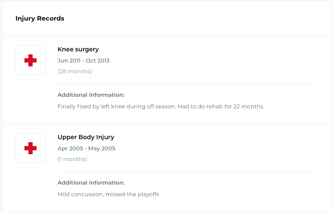The height and width of the screenshot is (212, 332).
Task: Click the word 'surgery' in first record title
Action: [87, 50]
